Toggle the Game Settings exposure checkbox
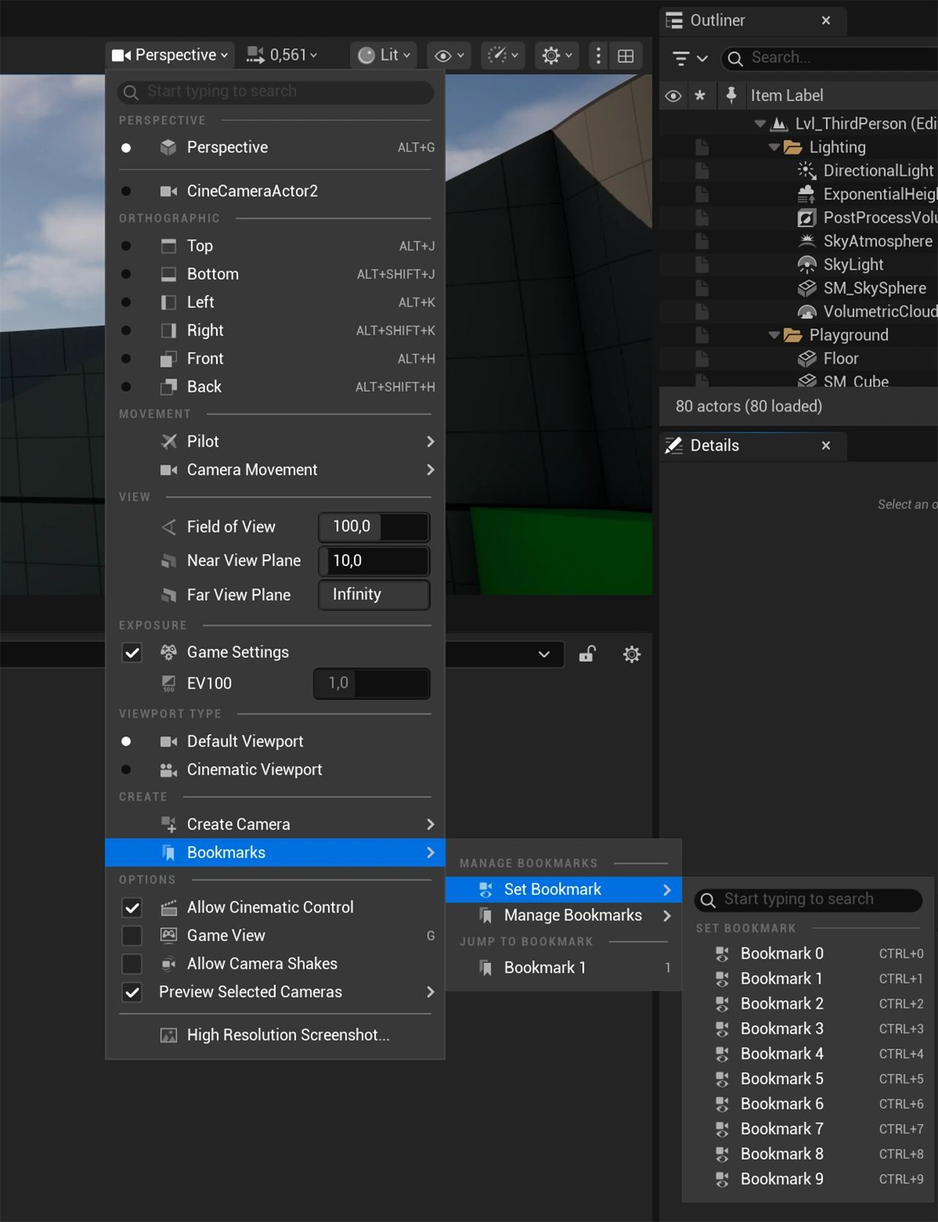Viewport: 938px width, 1222px height. [132, 653]
